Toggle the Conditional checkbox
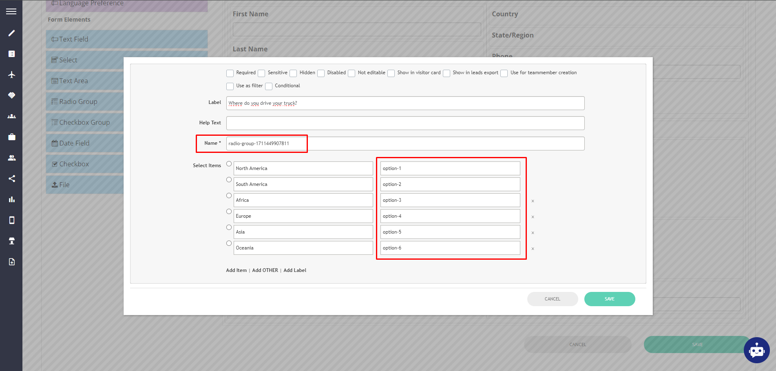The image size is (776, 371). (x=269, y=86)
